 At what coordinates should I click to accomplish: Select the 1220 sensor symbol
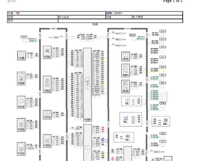click(x=21, y=78)
